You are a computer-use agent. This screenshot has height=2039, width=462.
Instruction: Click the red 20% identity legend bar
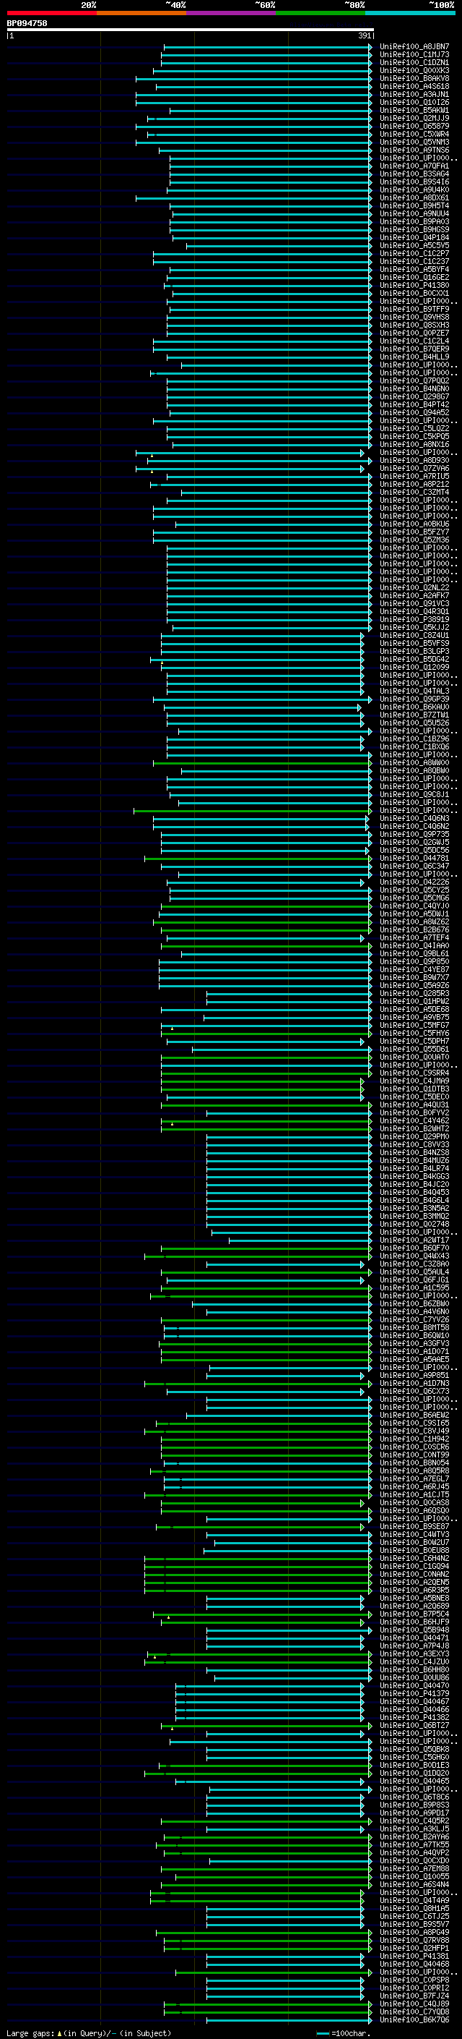[x=52, y=14]
